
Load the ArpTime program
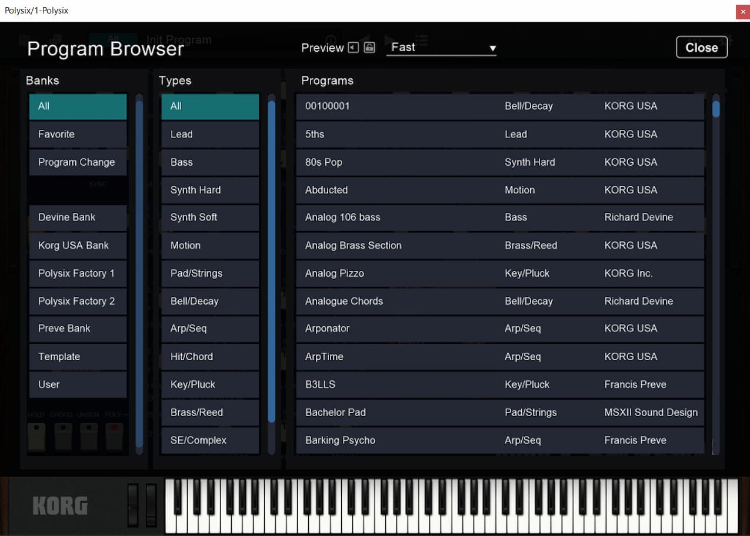point(501,357)
